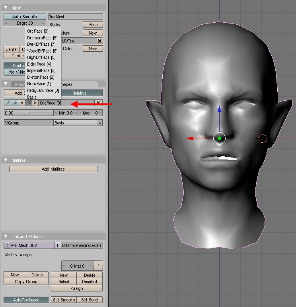Click the eye icon beside OrcRace shape
Image resolution: width=296 pixels, height=307 pixels.
(x=15, y=103)
